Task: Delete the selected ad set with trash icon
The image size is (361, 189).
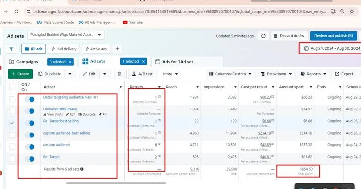Action: click(x=119, y=74)
